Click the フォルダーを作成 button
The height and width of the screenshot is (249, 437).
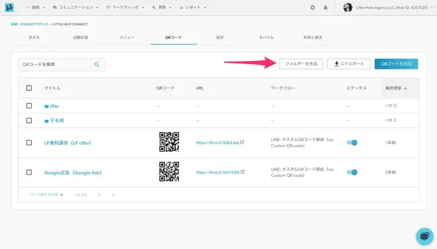point(301,63)
